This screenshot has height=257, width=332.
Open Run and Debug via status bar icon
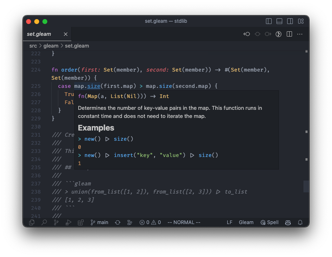pos(68,222)
